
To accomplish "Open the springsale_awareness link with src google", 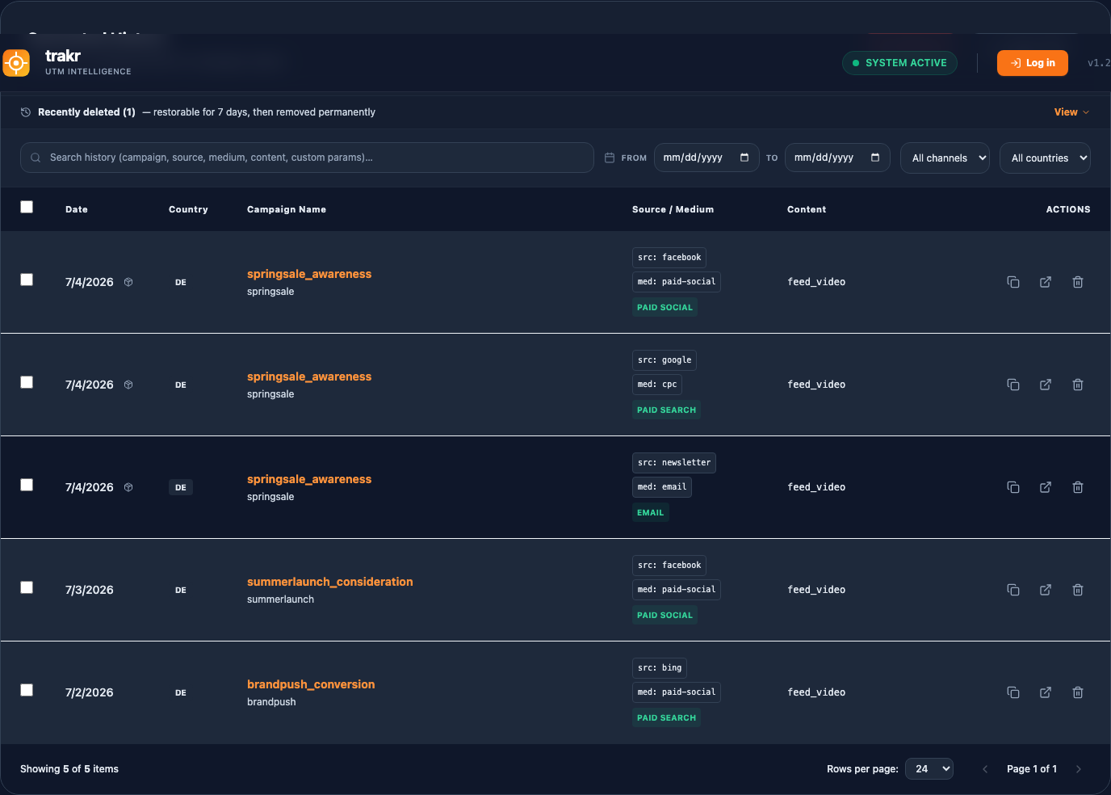I will click(309, 376).
